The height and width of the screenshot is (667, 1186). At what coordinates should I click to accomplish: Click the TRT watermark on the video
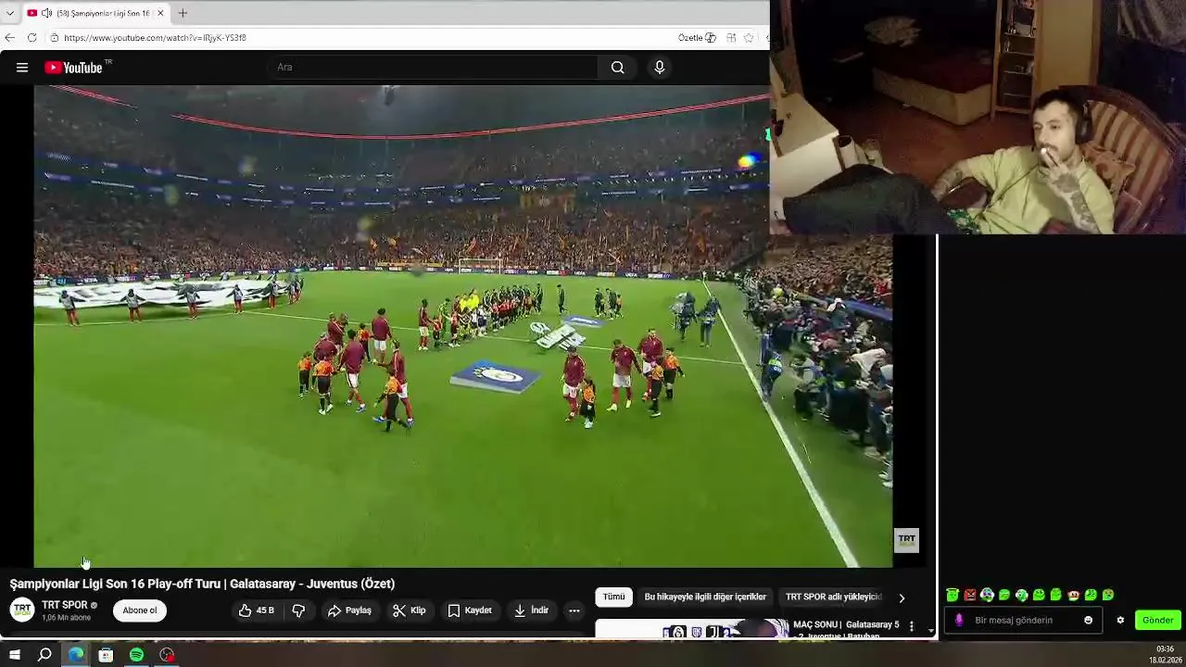906,539
